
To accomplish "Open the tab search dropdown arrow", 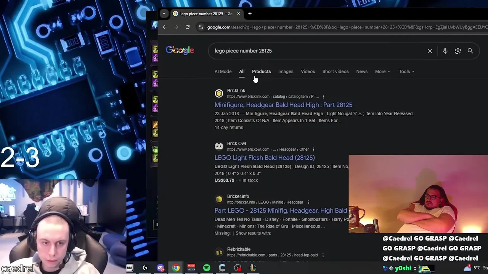I will (x=164, y=14).
